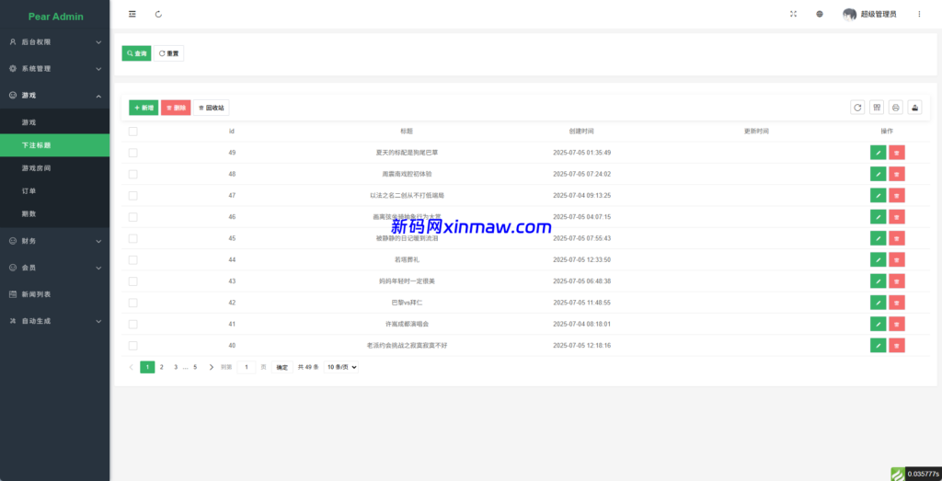Screen dimensions: 942x481
Task: Click the Pear Admin logo title
Action: 56,17
